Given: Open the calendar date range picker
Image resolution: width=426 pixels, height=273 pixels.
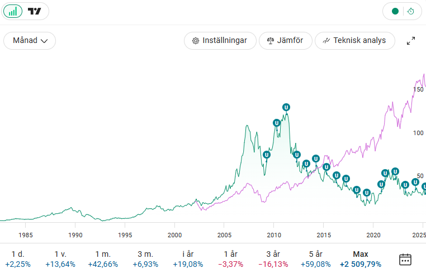Looking at the screenshot, I should [x=405, y=259].
